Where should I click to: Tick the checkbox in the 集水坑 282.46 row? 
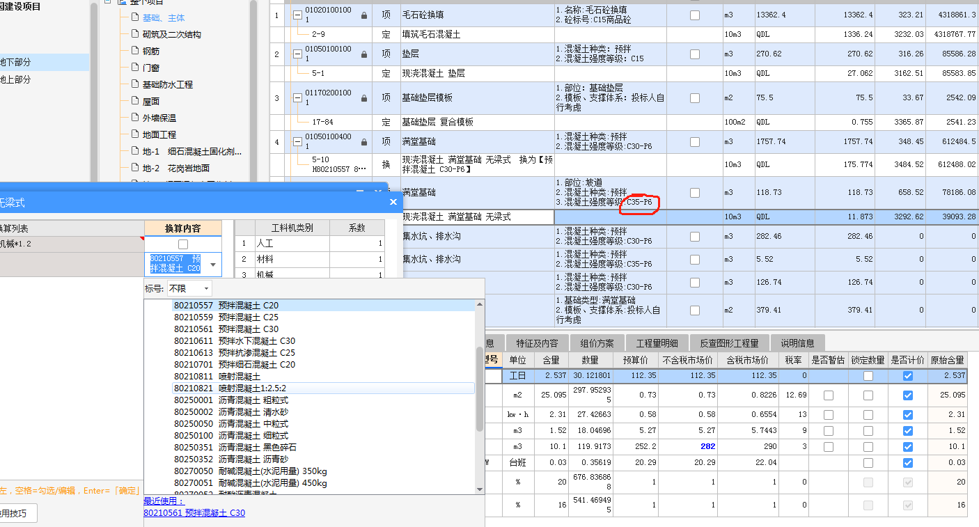695,237
